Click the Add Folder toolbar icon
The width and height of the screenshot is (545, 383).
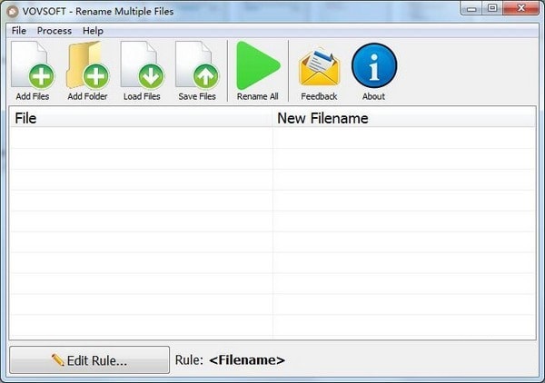[87, 65]
